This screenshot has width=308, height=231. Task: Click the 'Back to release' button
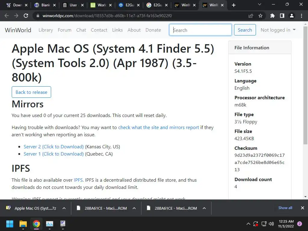click(x=31, y=92)
